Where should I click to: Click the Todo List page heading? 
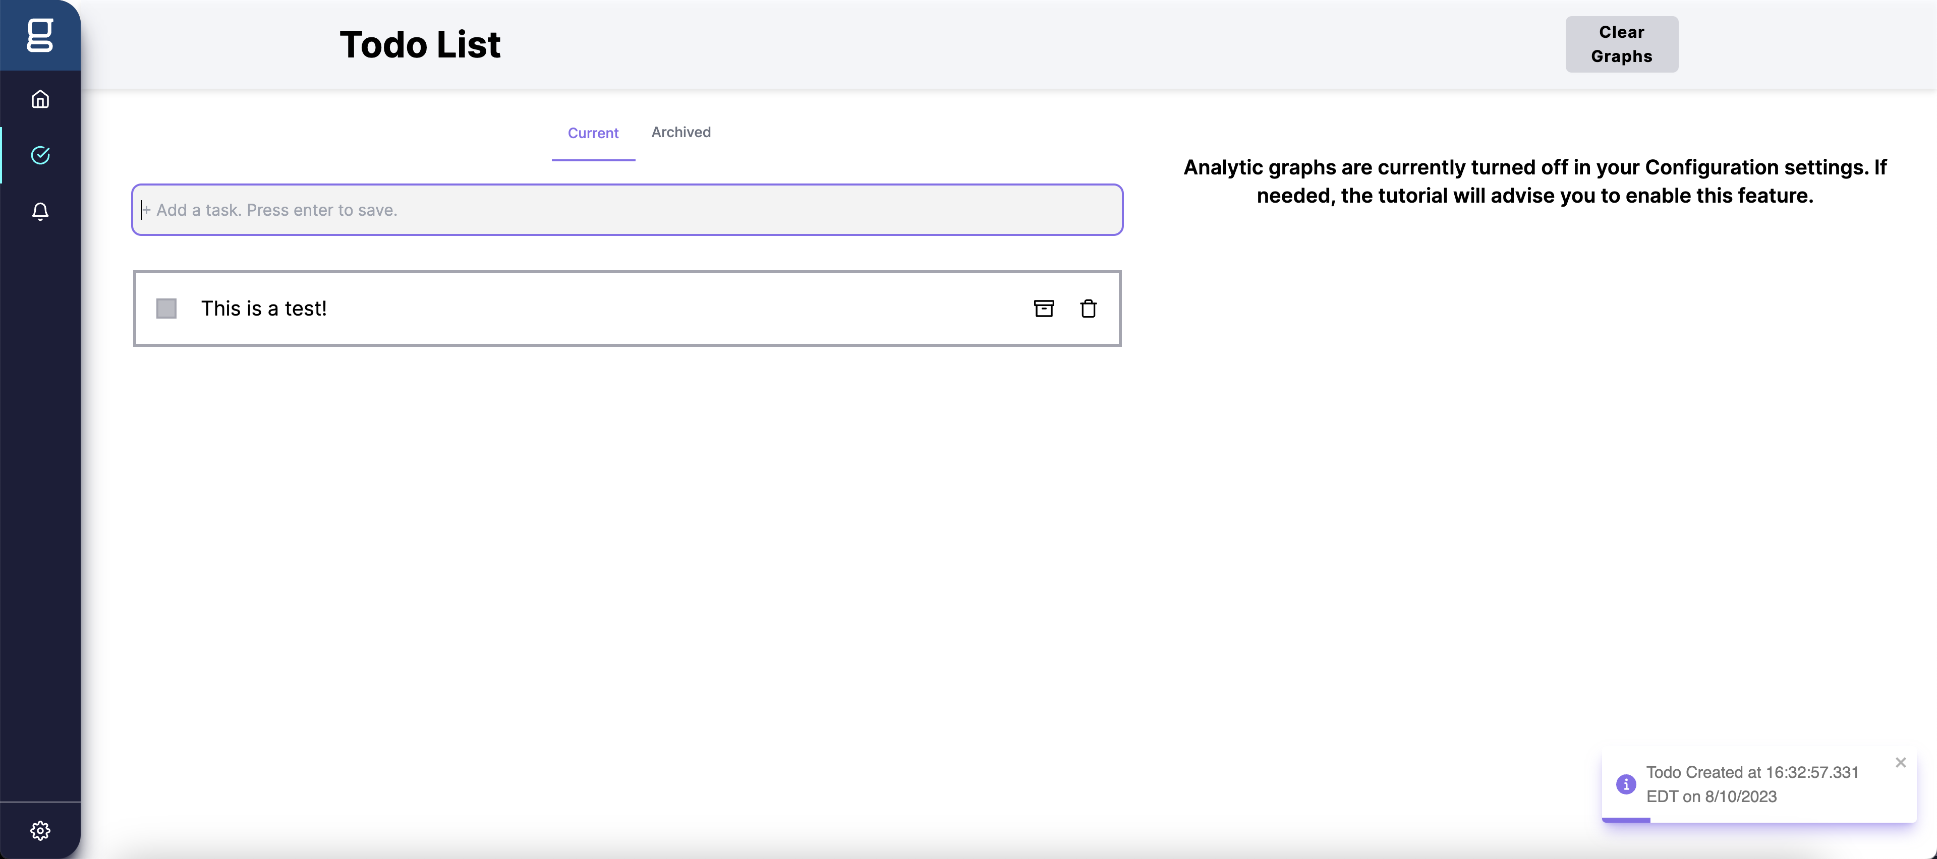[x=420, y=44]
